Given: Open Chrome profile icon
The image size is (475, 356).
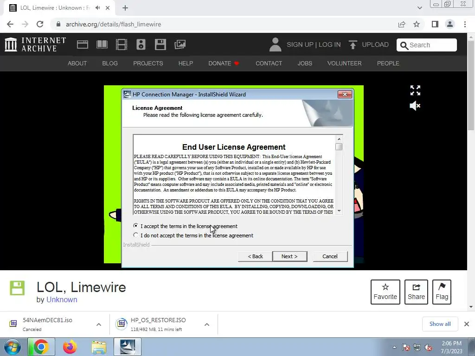Looking at the screenshot, I should point(450,24).
